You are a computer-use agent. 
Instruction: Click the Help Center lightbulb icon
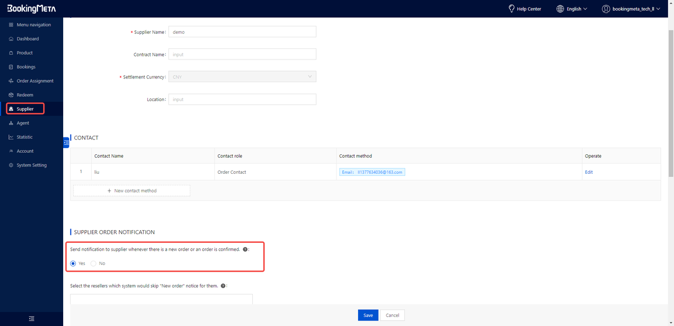(511, 9)
